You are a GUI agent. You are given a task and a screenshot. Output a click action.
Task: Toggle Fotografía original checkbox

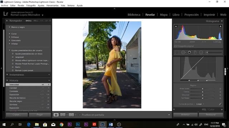[x=176, y=46]
